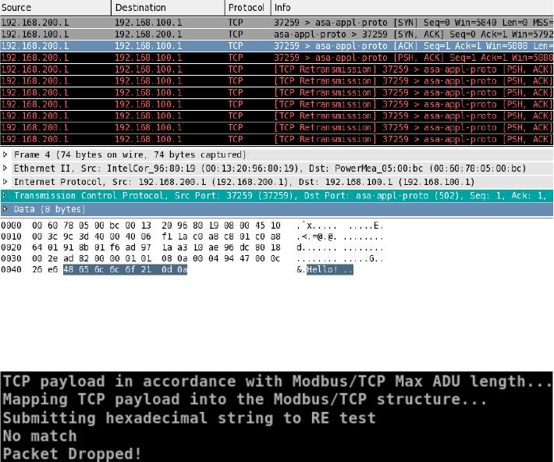Expand the Transmission Control Protocol arrow

click(6, 196)
